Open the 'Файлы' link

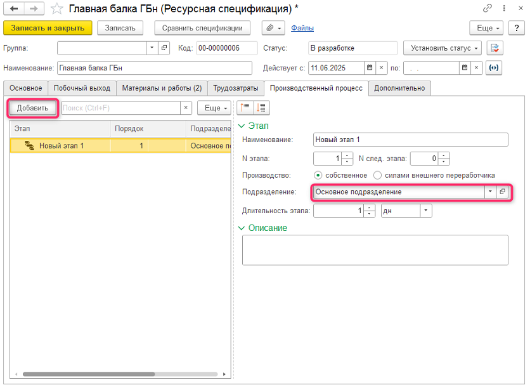[x=302, y=28]
